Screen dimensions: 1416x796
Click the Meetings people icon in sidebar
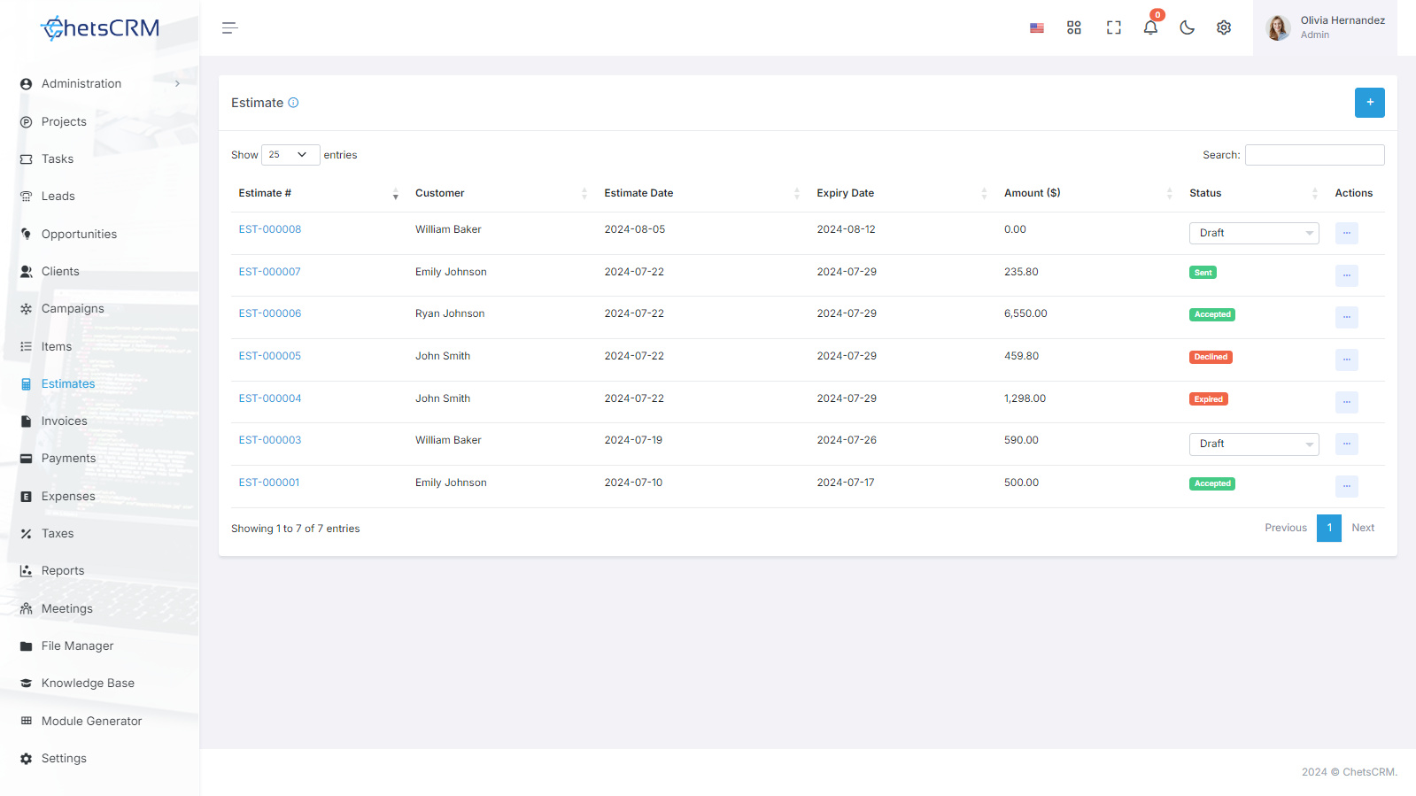click(x=26, y=609)
